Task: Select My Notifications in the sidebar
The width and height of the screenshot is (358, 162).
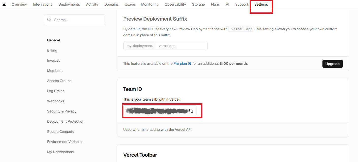Action: [60, 152]
